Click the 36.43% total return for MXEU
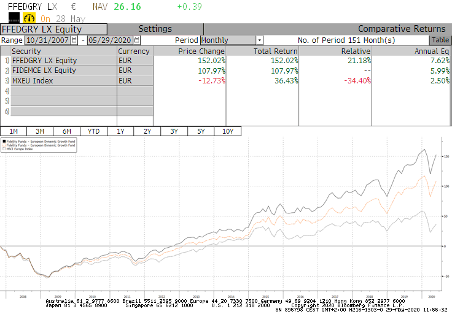The width and height of the screenshot is (452, 325). [286, 80]
